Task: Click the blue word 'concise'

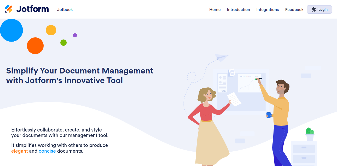Action: [47, 151]
